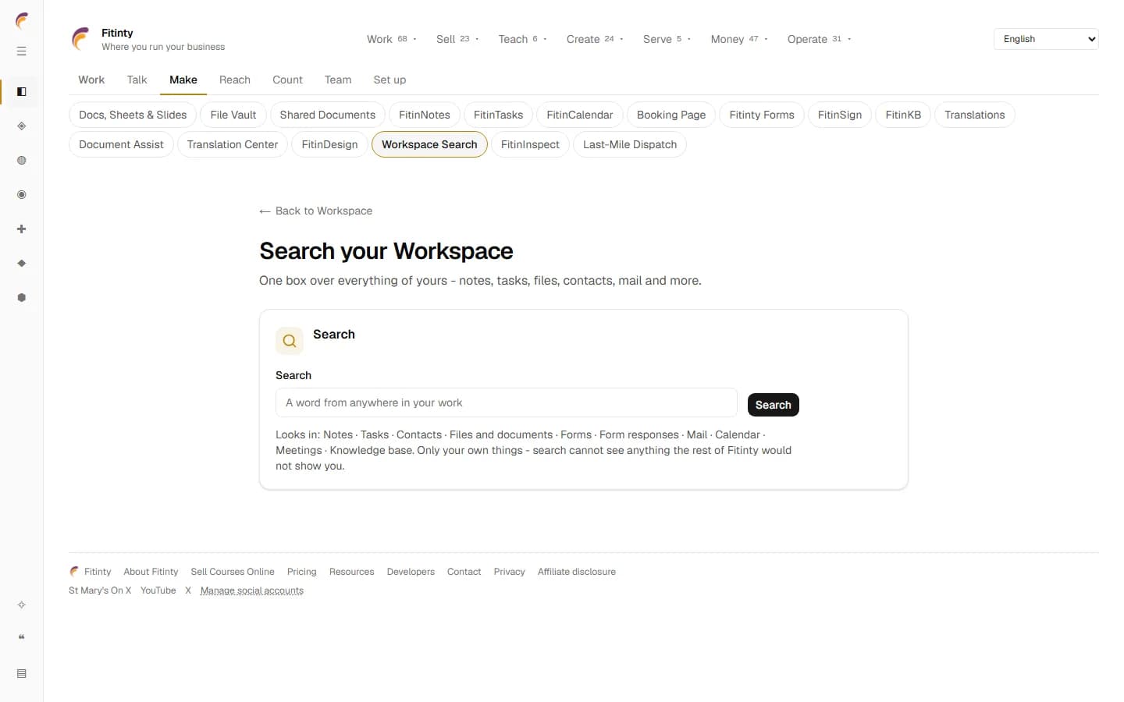Visit the Pricing footer link
Image resolution: width=1124 pixels, height=702 pixels.
(x=302, y=572)
